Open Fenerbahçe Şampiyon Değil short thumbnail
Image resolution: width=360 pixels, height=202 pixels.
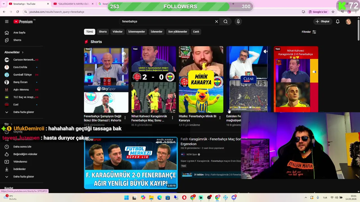[106, 79]
